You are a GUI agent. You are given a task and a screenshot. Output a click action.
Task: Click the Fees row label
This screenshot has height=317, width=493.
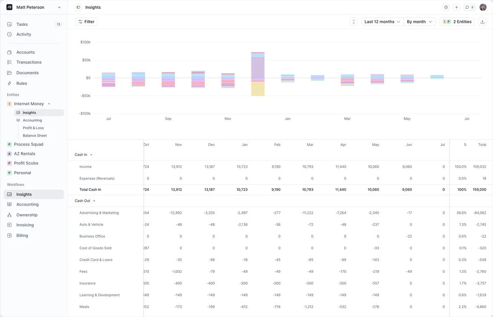(x=83, y=272)
